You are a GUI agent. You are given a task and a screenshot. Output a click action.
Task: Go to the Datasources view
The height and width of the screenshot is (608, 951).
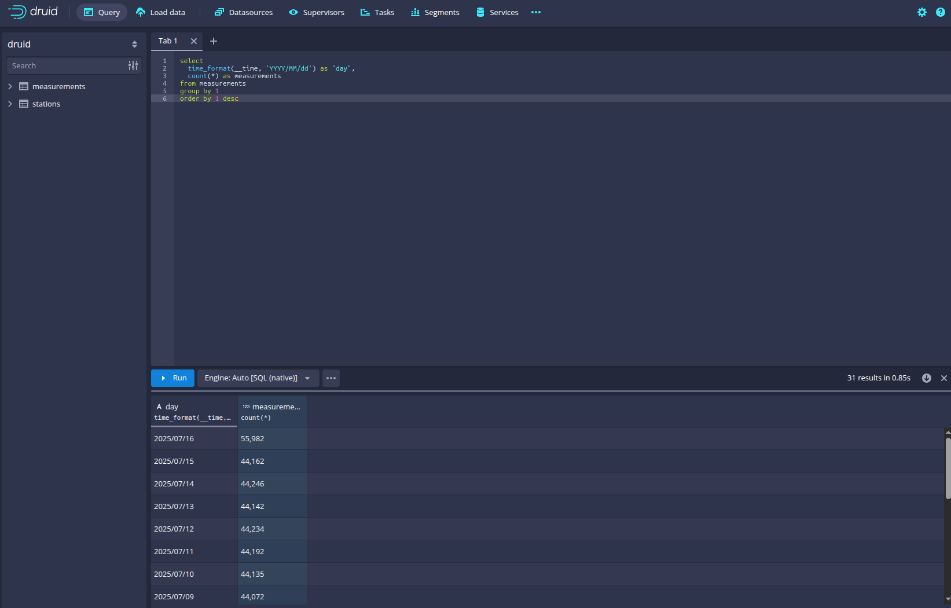(244, 12)
